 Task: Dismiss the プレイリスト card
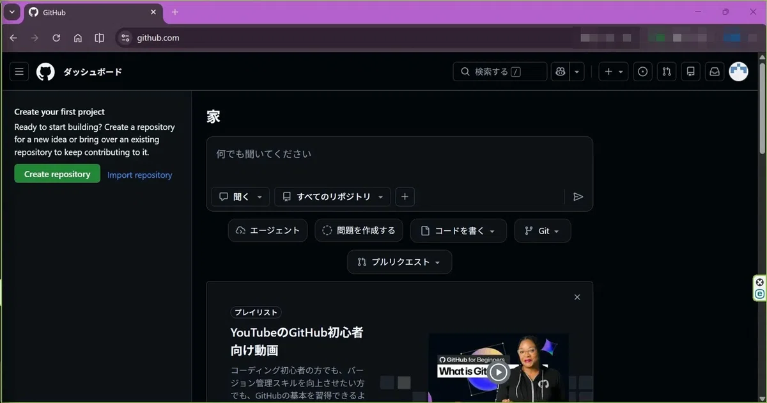pyautogui.click(x=577, y=297)
